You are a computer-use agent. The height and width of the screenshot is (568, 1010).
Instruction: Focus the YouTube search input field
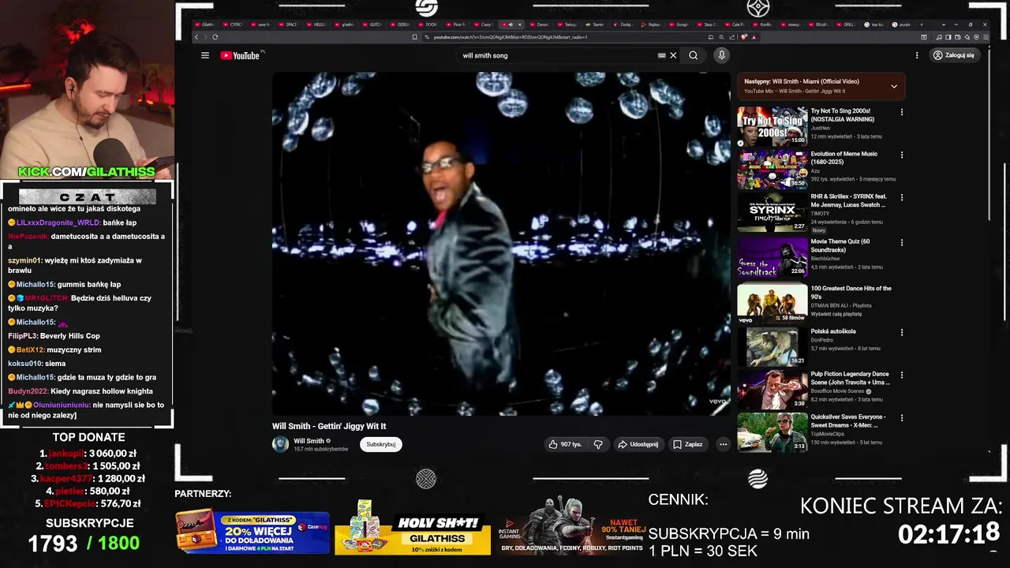point(556,55)
